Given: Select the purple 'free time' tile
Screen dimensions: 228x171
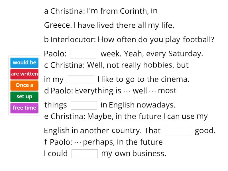Looking at the screenshot, I should point(24,108).
